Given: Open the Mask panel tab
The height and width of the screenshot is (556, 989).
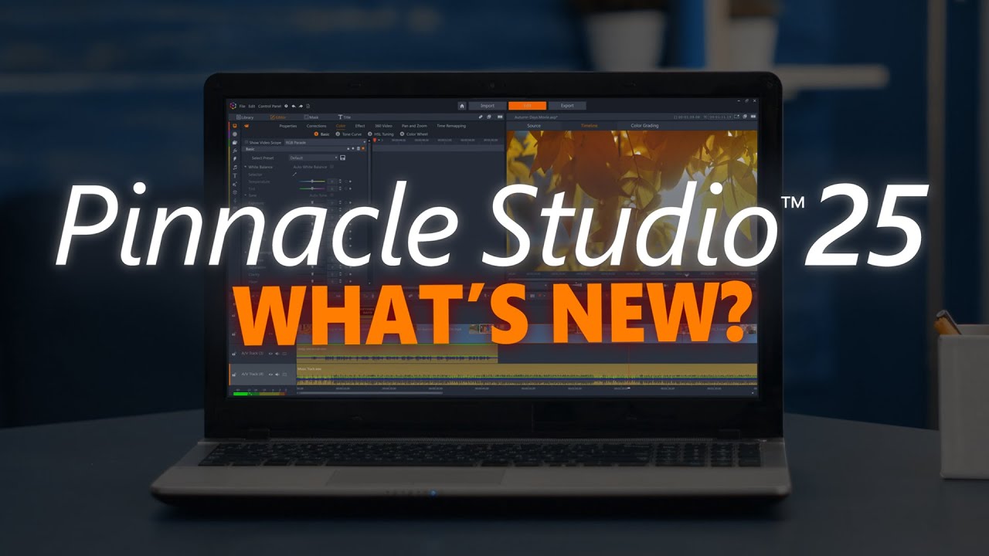Looking at the screenshot, I should (x=311, y=117).
